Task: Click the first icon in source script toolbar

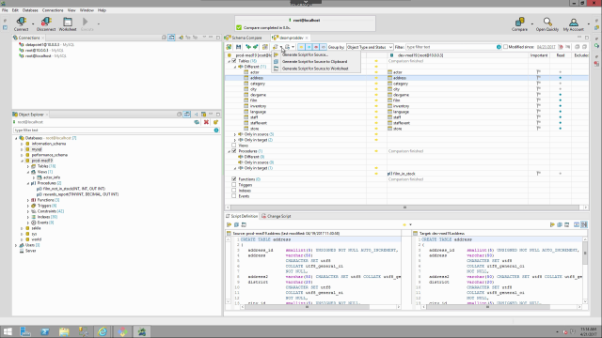Action: point(229,224)
